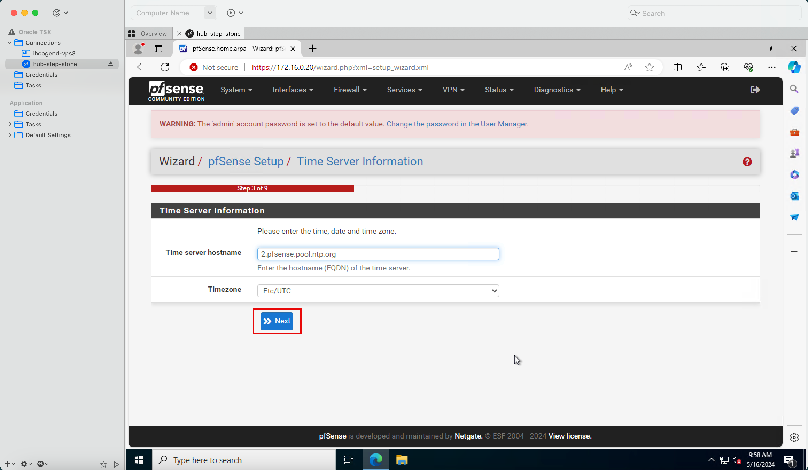The height and width of the screenshot is (470, 808).
Task: Click the pfSense logout arrow icon
Action: point(755,90)
